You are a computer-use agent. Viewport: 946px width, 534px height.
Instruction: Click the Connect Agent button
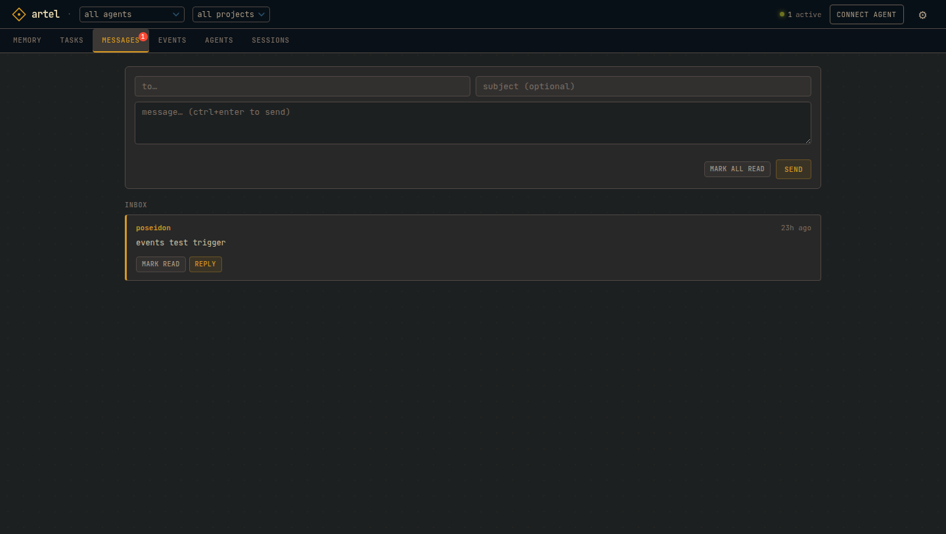(x=867, y=14)
